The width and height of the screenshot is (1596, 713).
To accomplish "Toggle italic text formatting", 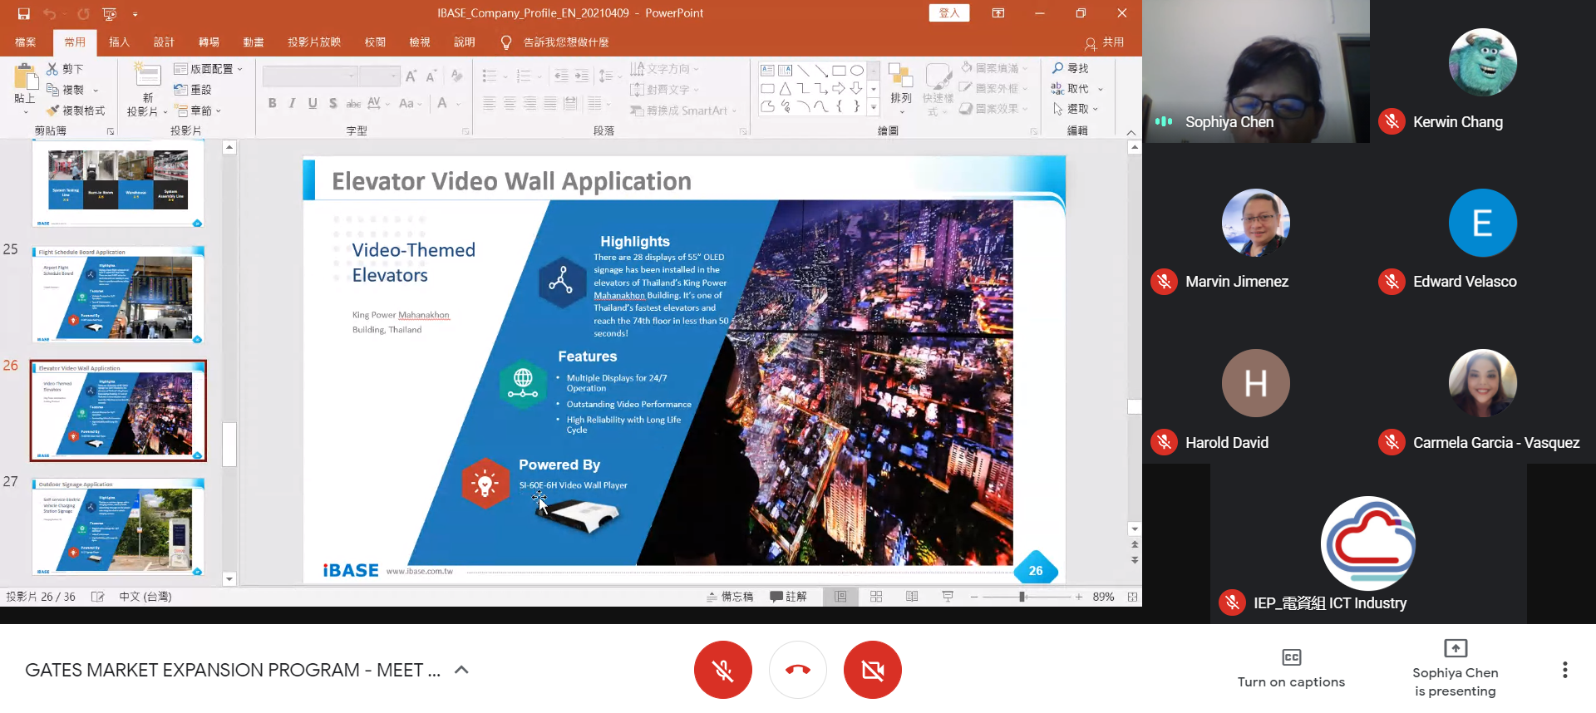I will click(292, 103).
